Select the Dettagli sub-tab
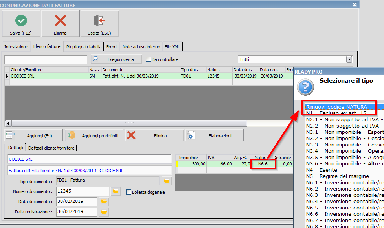This screenshot has width=384, height=228. tap(16, 148)
